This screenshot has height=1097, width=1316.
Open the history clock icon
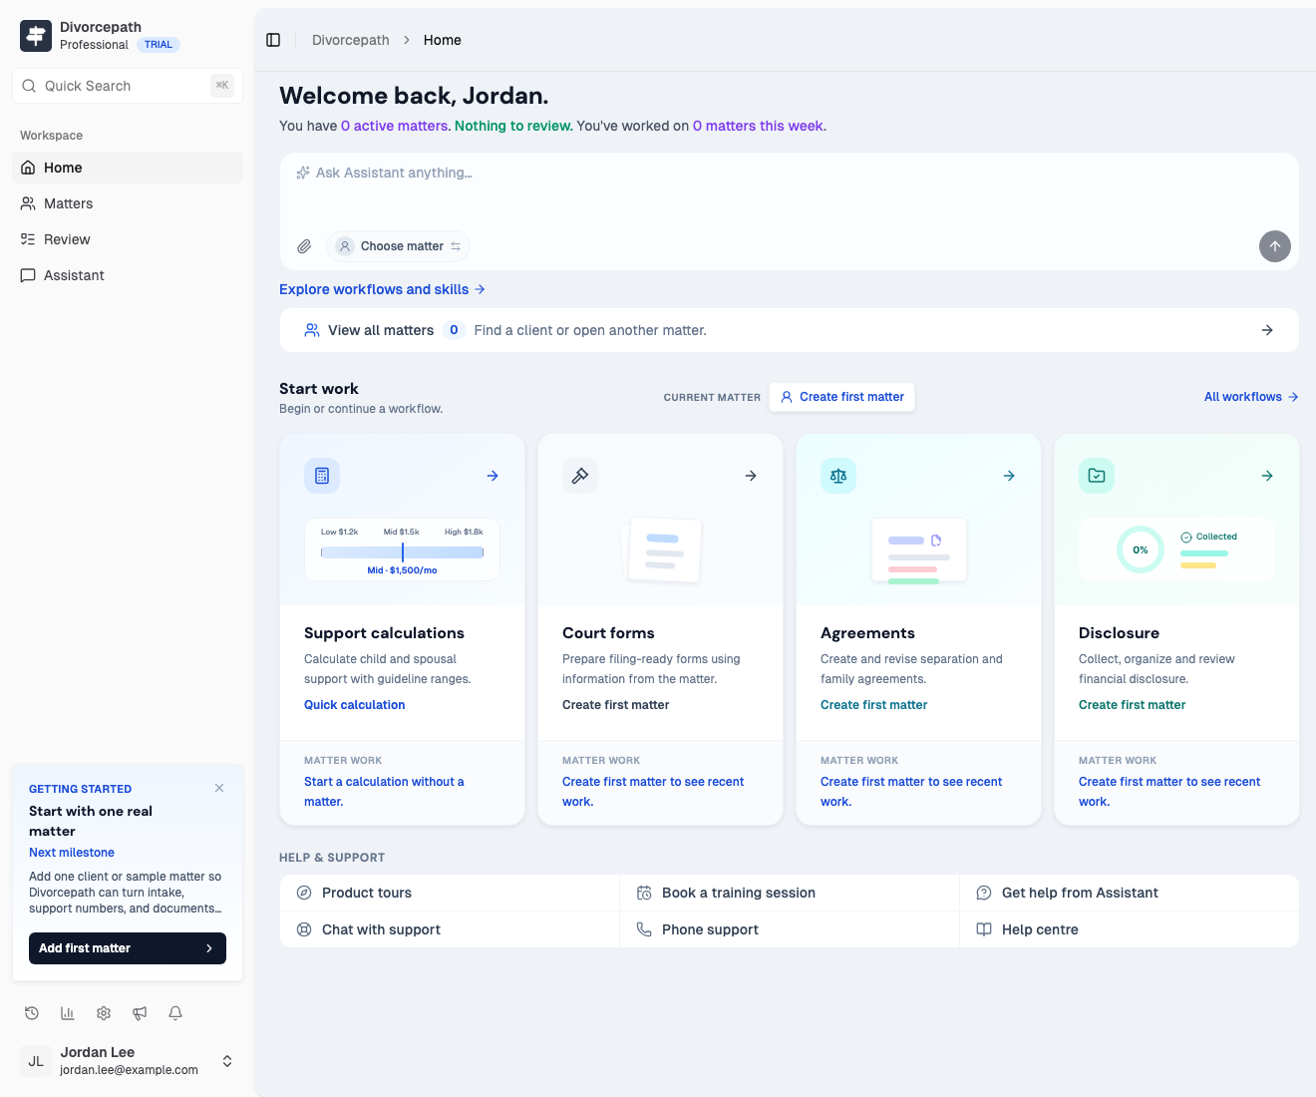[32, 1013]
